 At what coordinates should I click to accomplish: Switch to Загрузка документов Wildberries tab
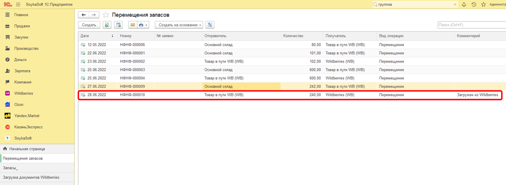coord(37,177)
